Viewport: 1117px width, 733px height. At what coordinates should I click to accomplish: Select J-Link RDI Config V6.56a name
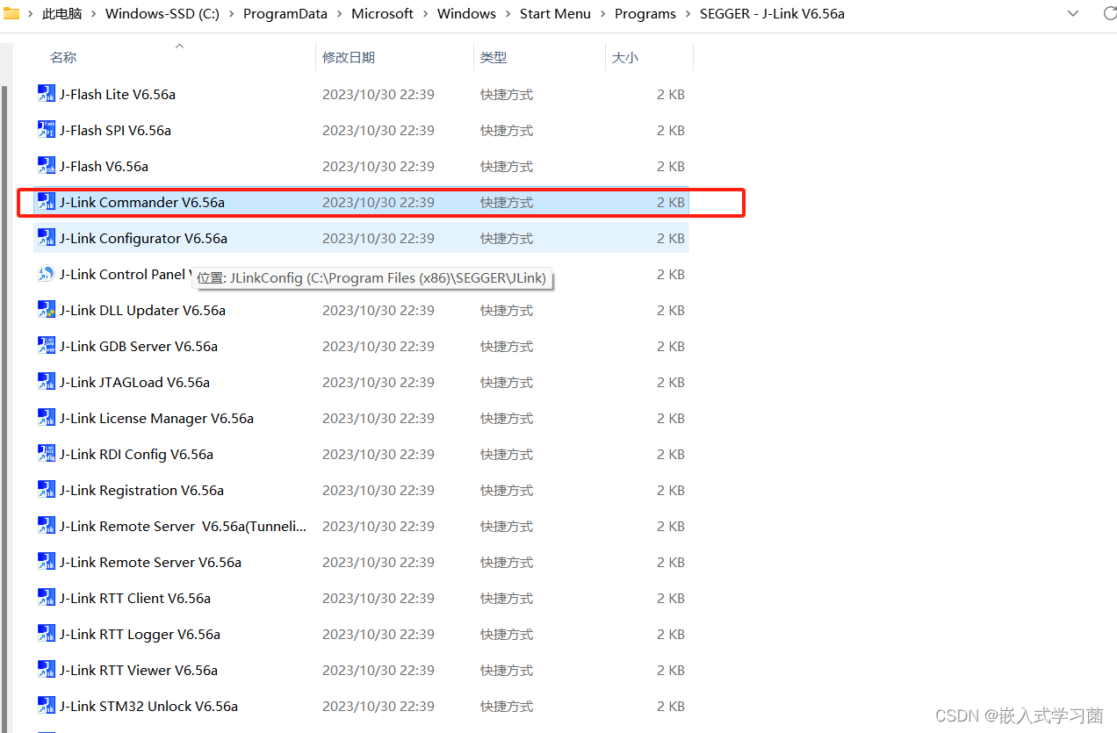tap(136, 454)
